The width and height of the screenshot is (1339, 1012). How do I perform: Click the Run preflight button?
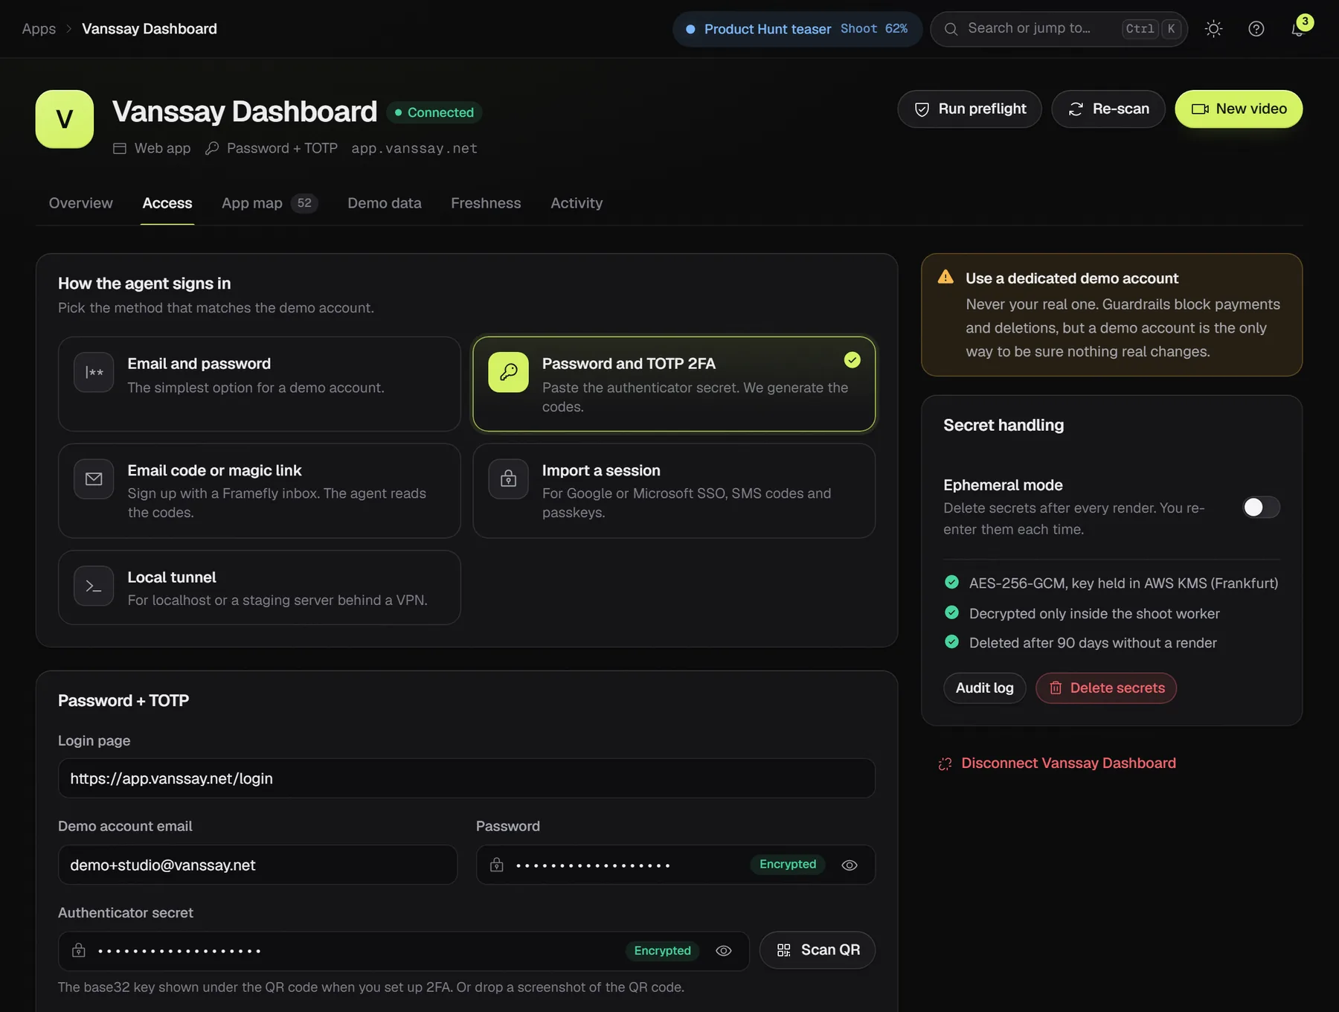(x=969, y=109)
